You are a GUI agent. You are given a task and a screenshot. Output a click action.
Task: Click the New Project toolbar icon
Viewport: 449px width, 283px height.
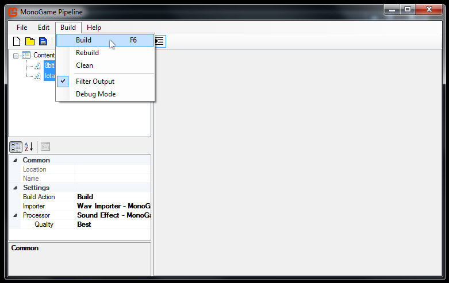point(17,41)
